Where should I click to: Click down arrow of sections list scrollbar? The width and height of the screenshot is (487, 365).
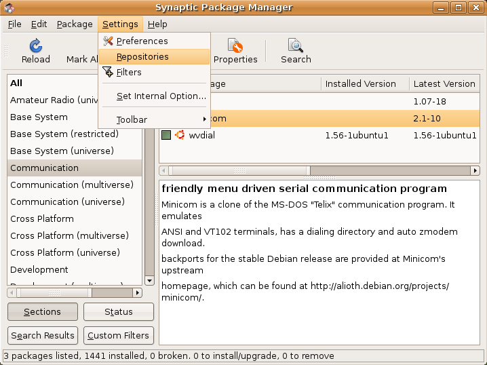[149, 281]
